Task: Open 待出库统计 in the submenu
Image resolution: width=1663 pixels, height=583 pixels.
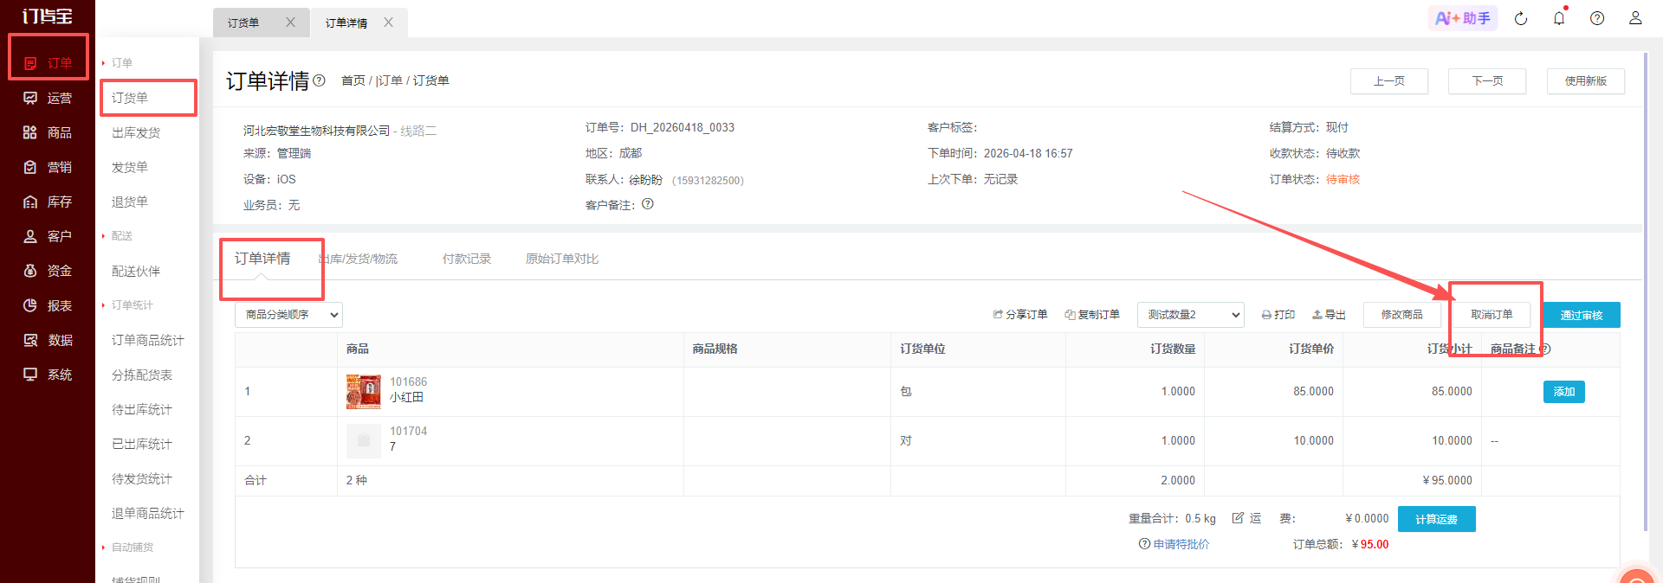Action: [142, 409]
